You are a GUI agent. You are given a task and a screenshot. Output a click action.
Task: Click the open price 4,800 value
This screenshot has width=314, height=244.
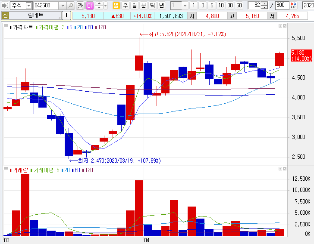coord(212,16)
